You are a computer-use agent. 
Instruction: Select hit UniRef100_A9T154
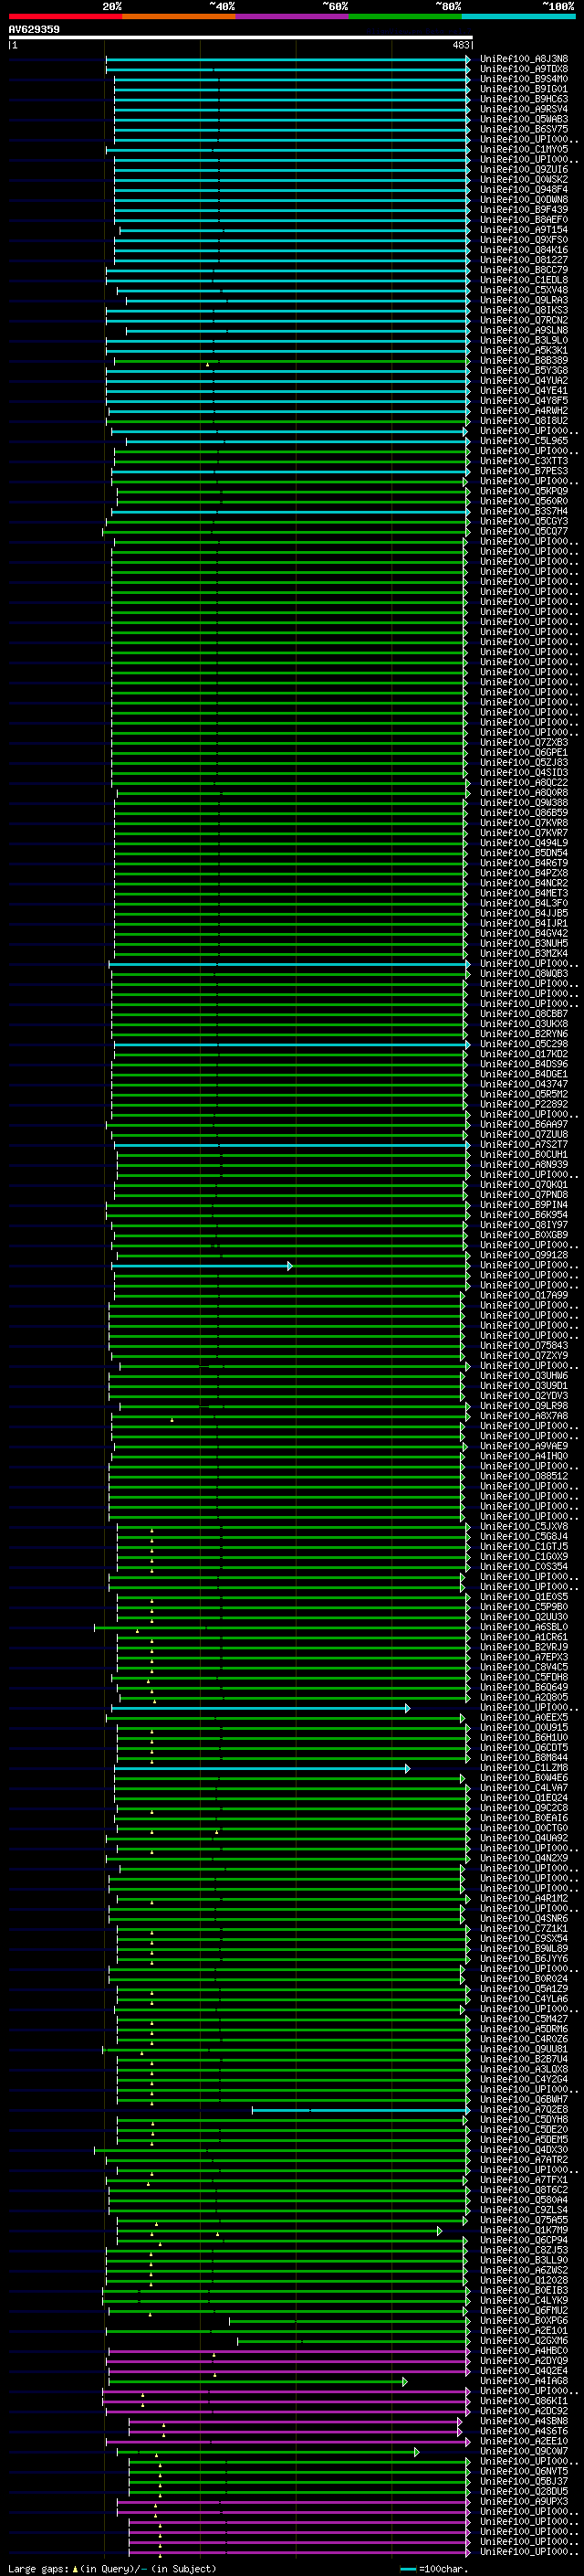524,230
